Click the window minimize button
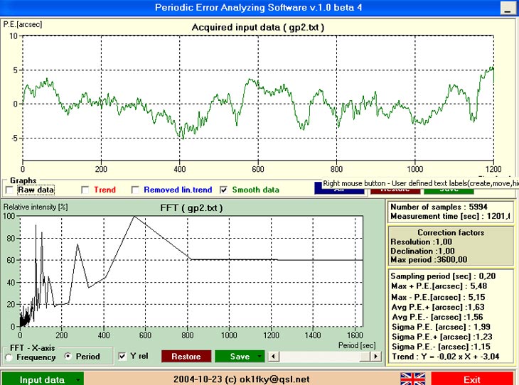This screenshot has width=519, height=385. [x=507, y=8]
